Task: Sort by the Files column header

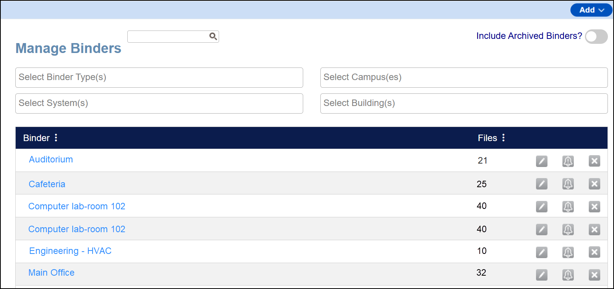Action: pyautogui.click(x=487, y=138)
